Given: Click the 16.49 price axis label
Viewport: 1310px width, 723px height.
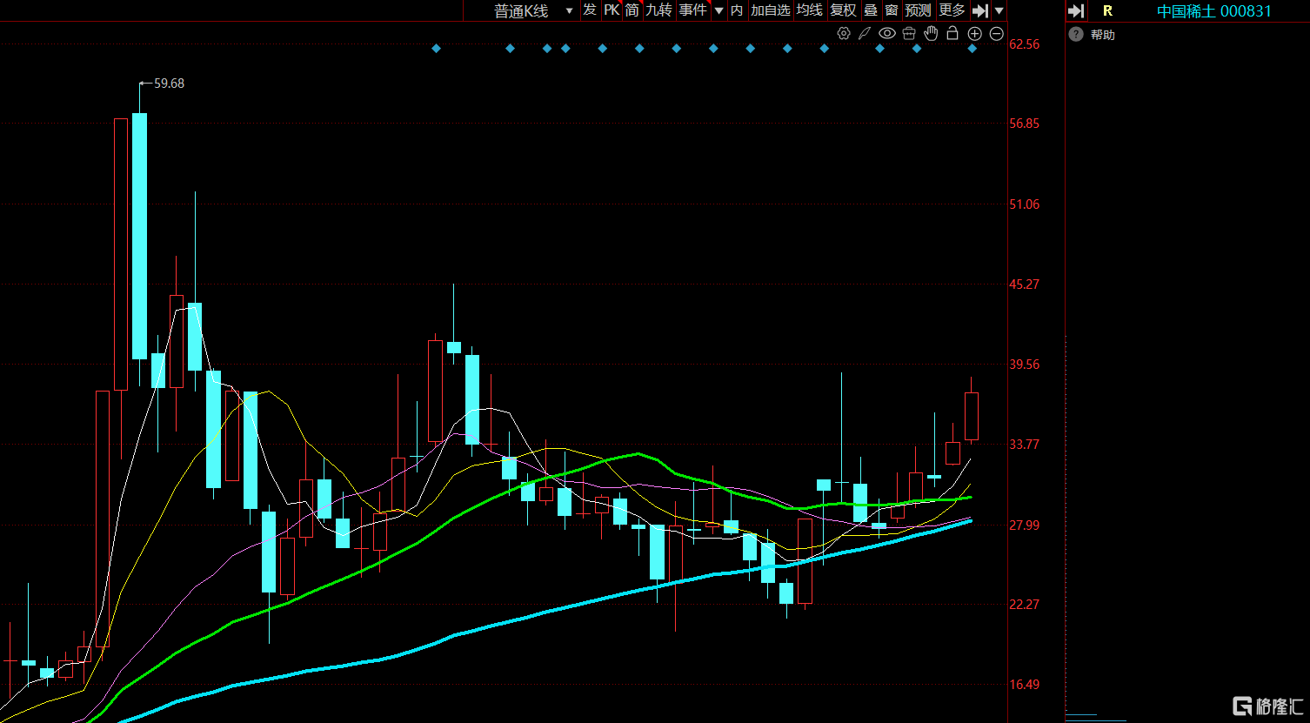Looking at the screenshot, I should tap(1025, 685).
